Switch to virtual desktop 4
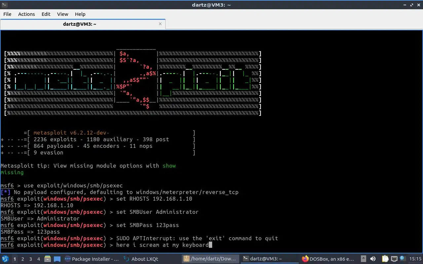Viewport: 423px width, 264px height. (x=39, y=259)
